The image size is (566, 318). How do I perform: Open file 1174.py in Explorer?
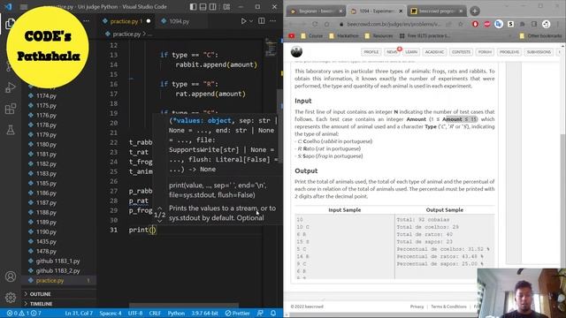tap(46, 96)
